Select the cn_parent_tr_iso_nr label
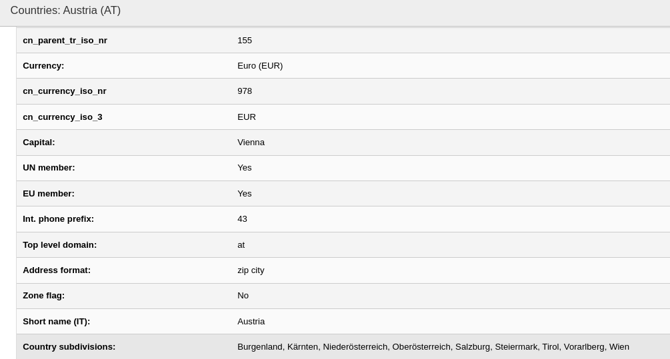This screenshot has height=359, width=670. click(x=65, y=41)
